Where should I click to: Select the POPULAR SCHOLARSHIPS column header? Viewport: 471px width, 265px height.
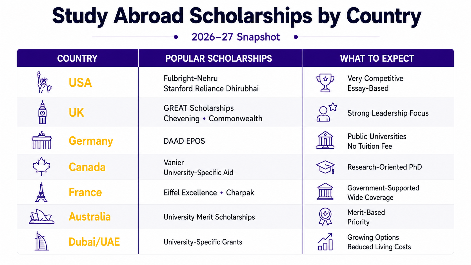coord(219,58)
